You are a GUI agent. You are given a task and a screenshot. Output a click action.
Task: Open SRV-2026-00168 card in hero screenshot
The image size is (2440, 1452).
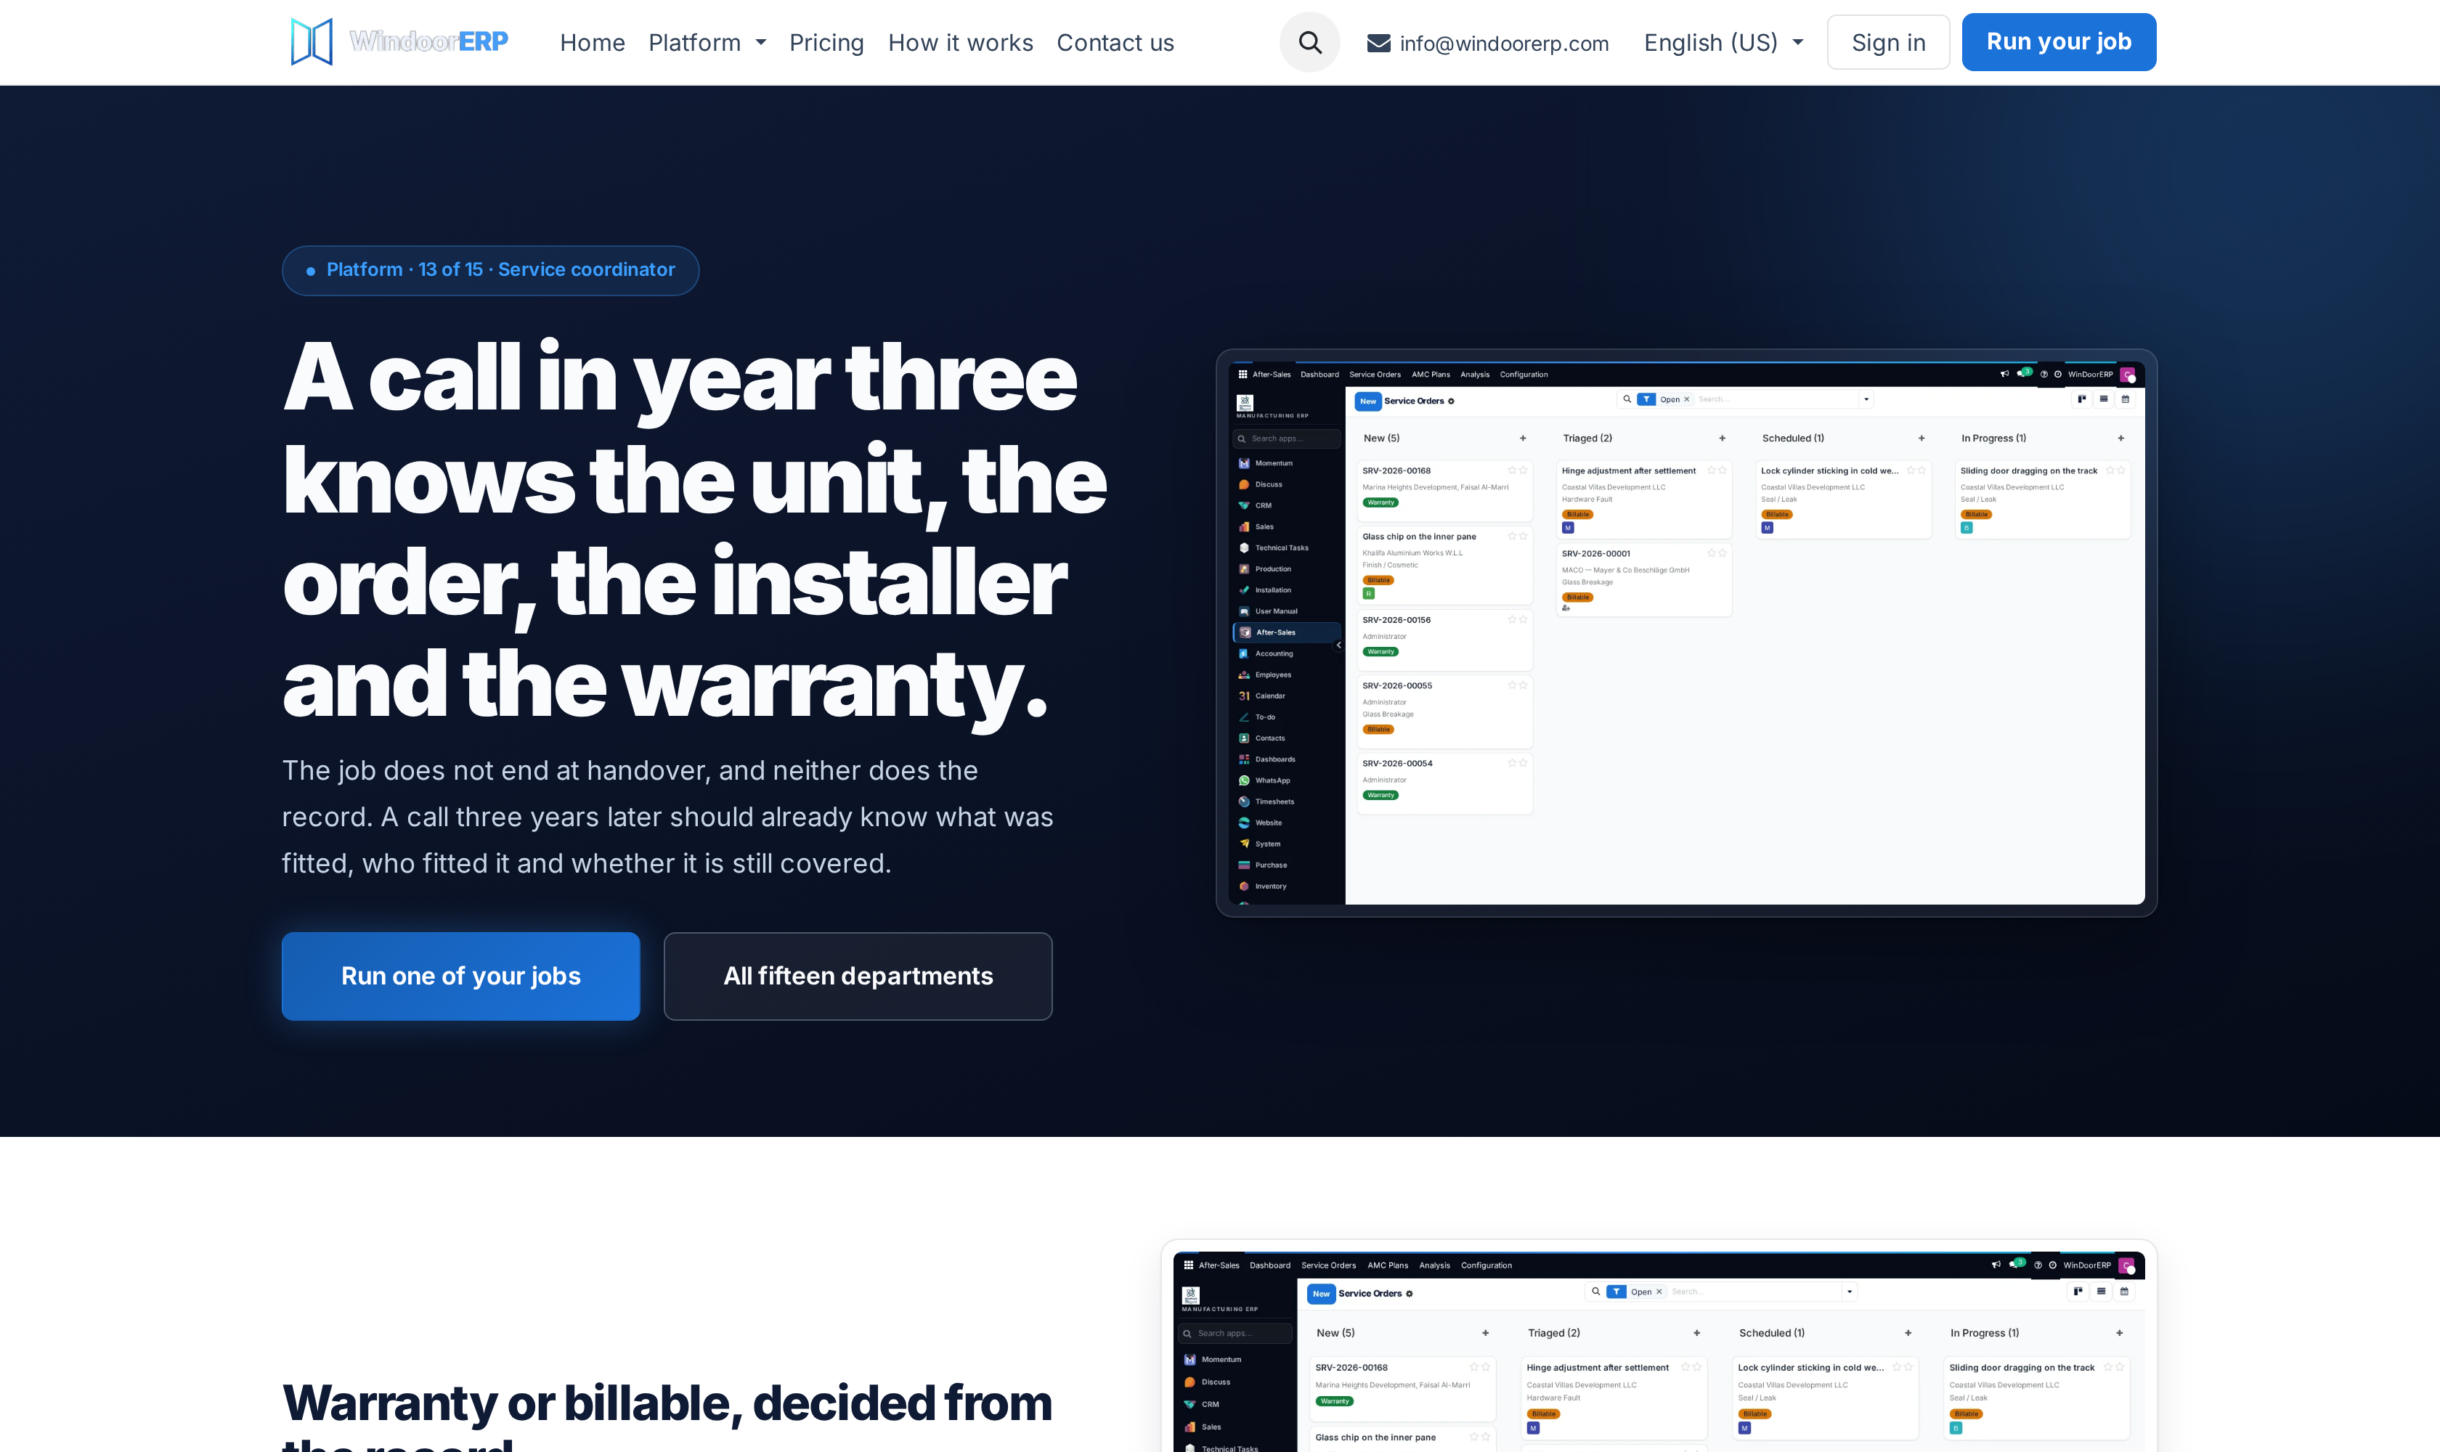coord(1444,490)
